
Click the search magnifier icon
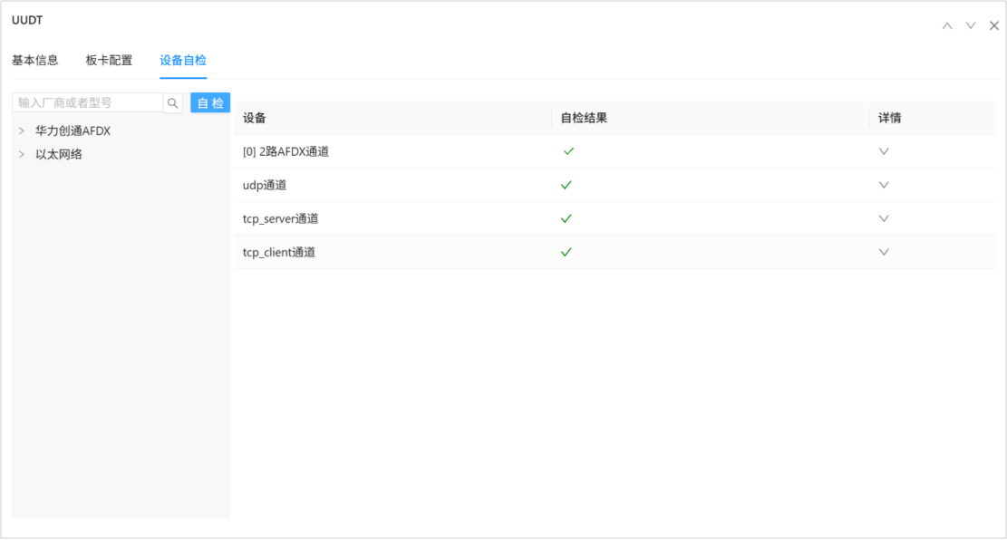coord(172,101)
